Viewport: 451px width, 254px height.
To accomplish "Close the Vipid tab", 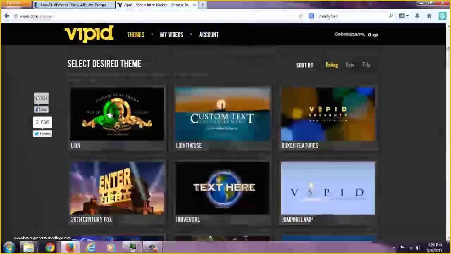I will tap(194, 5).
